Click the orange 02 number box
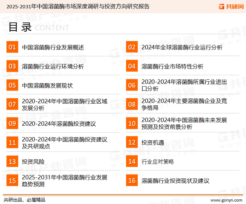246x204 pixels. point(132,47)
